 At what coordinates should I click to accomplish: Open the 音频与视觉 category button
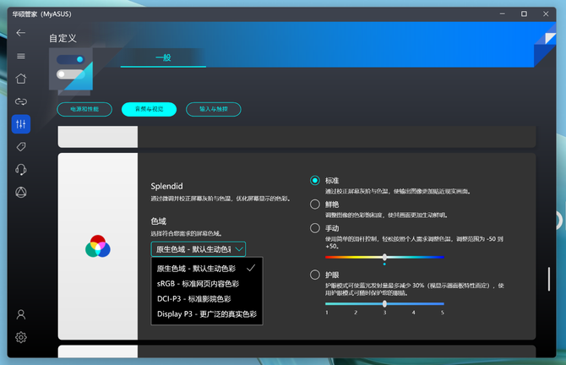pos(149,109)
